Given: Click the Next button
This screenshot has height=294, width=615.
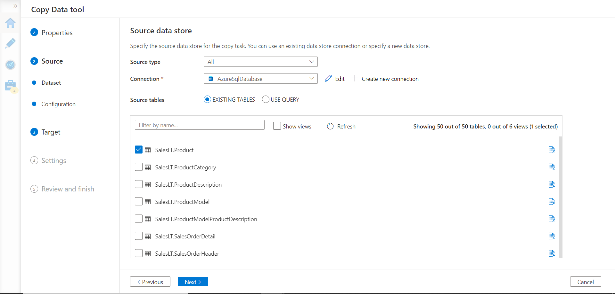Looking at the screenshot, I should [193, 282].
